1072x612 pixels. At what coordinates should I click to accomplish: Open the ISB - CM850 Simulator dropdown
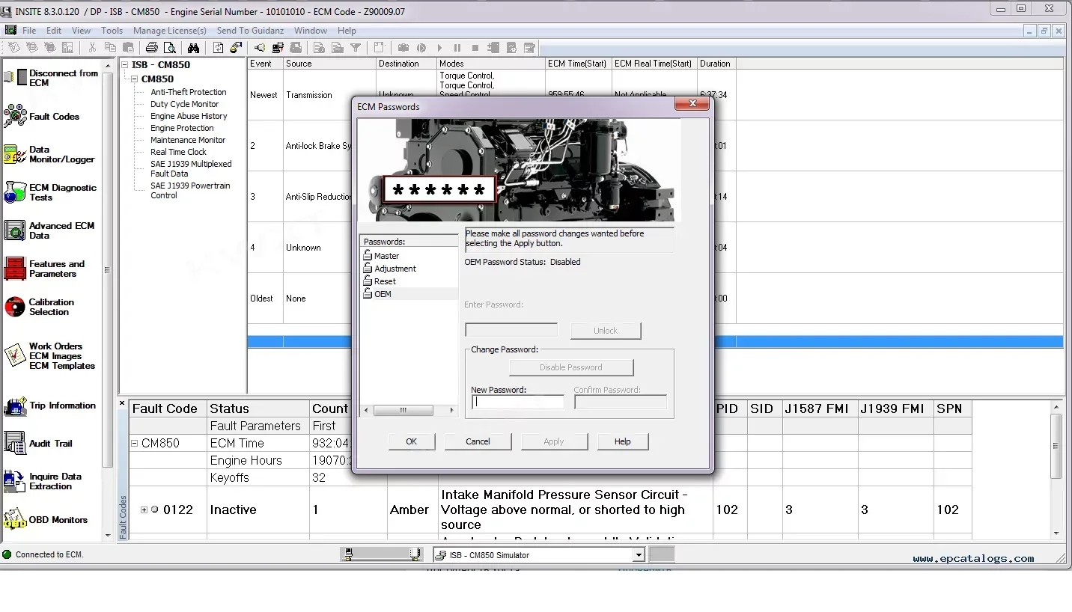pyautogui.click(x=639, y=555)
